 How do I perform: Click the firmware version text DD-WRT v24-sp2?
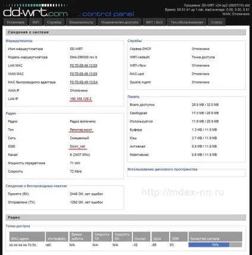click(x=217, y=5)
